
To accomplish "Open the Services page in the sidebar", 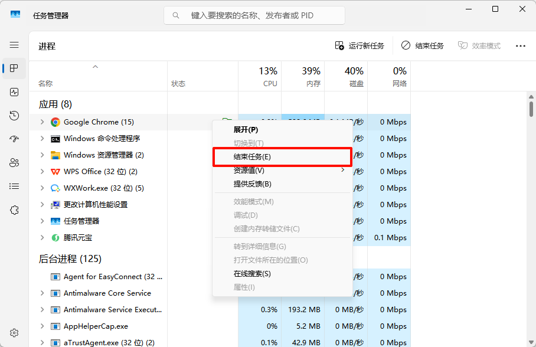I will tap(14, 210).
